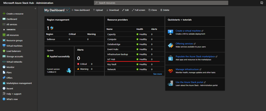Click the Help + support person icon

(4, 94)
